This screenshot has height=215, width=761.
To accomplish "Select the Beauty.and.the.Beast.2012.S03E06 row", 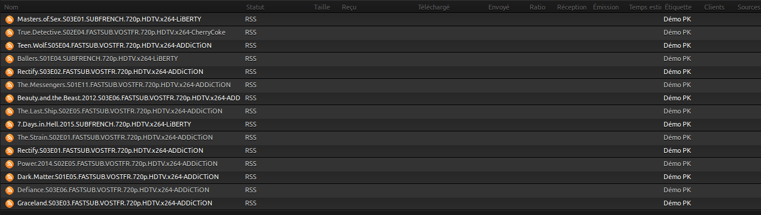I will [380, 98].
